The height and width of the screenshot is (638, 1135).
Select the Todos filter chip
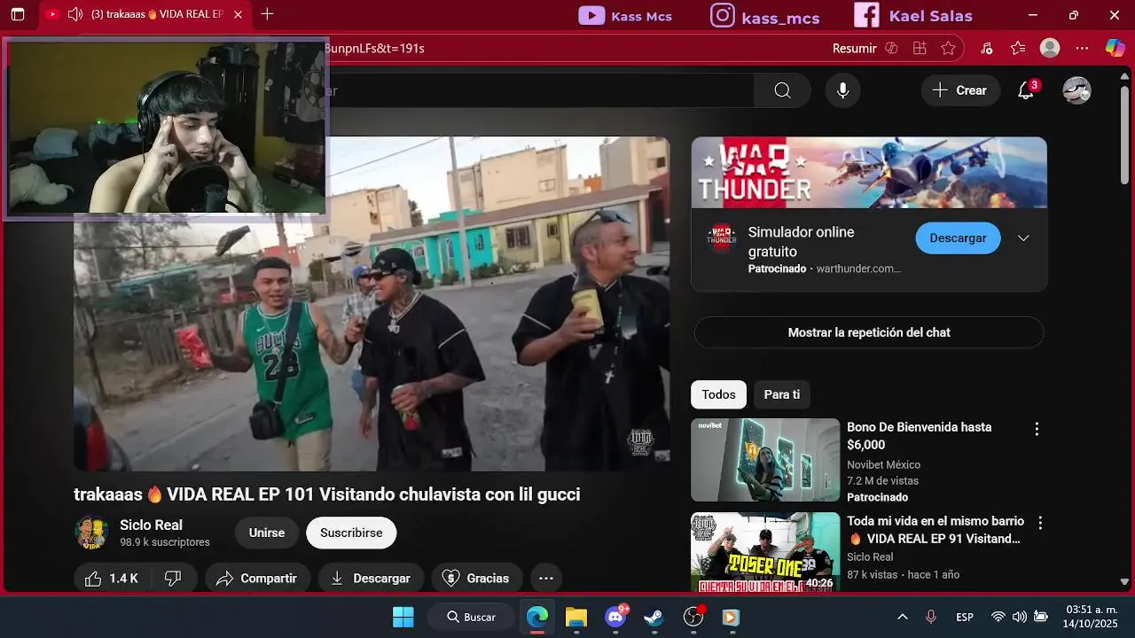(x=718, y=394)
